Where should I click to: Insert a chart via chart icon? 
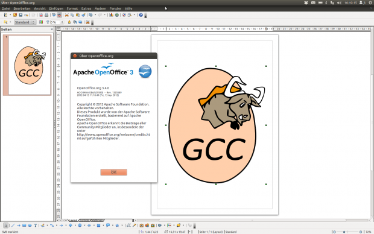point(112,15)
